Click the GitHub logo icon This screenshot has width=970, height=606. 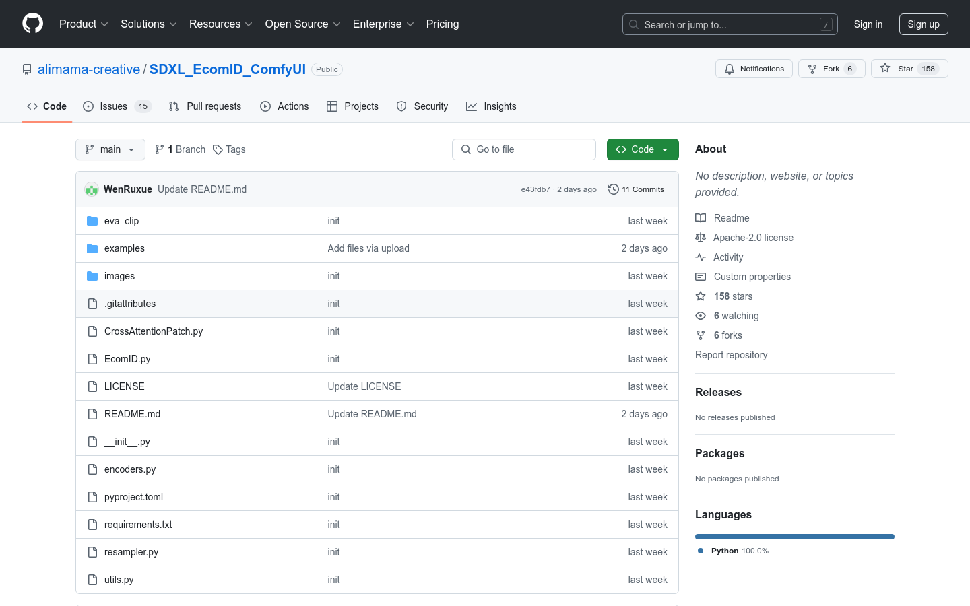point(33,24)
